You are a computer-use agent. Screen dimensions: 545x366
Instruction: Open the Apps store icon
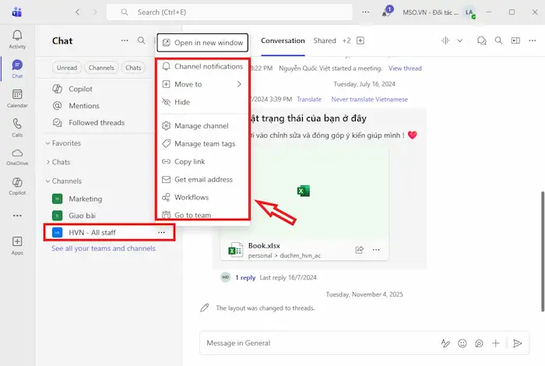[x=17, y=245]
